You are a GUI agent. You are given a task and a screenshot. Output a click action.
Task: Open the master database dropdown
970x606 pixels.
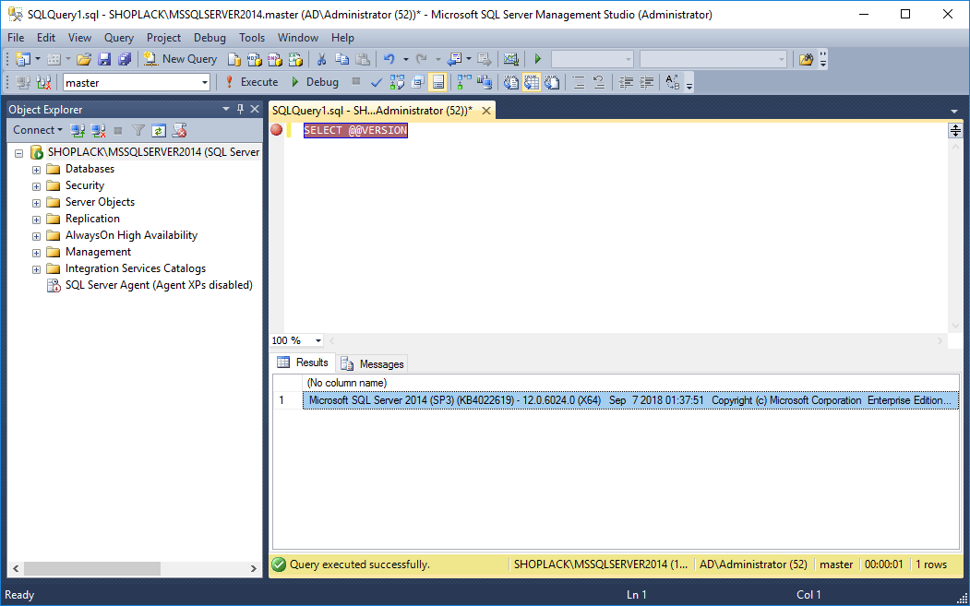(x=205, y=82)
